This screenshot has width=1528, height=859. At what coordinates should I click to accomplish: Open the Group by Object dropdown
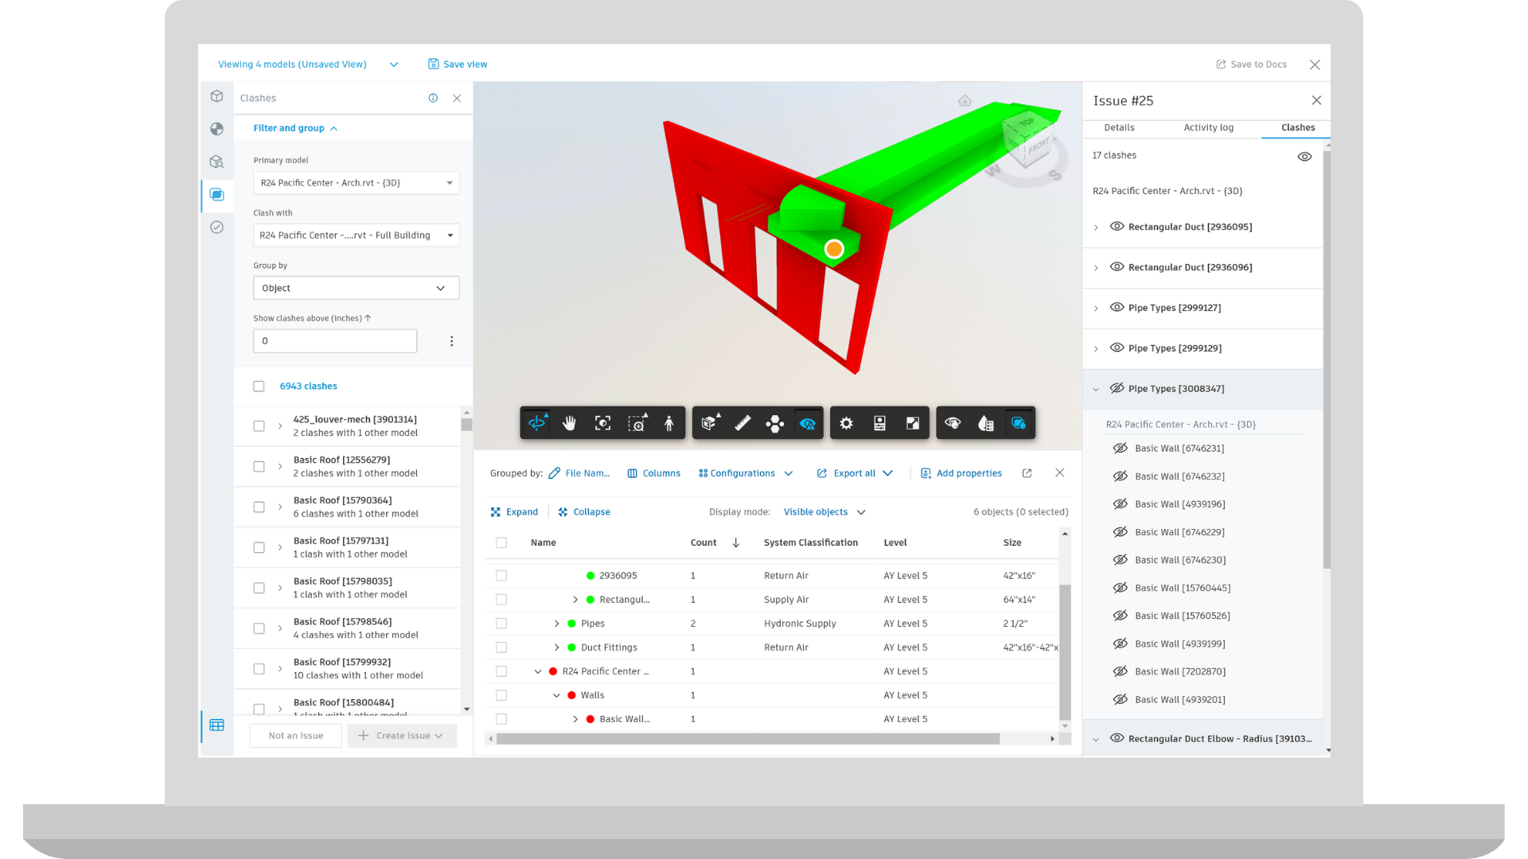click(x=356, y=288)
